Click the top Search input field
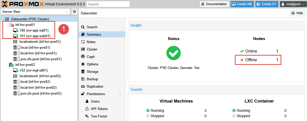307x121 pixels. [108, 4]
